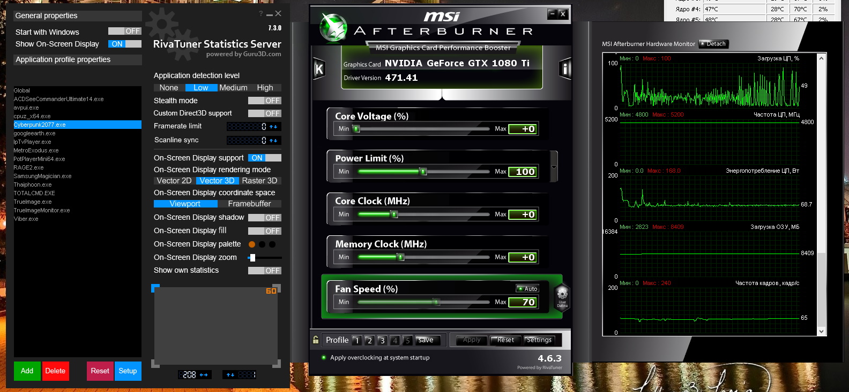Set application detection level to None

pos(169,88)
